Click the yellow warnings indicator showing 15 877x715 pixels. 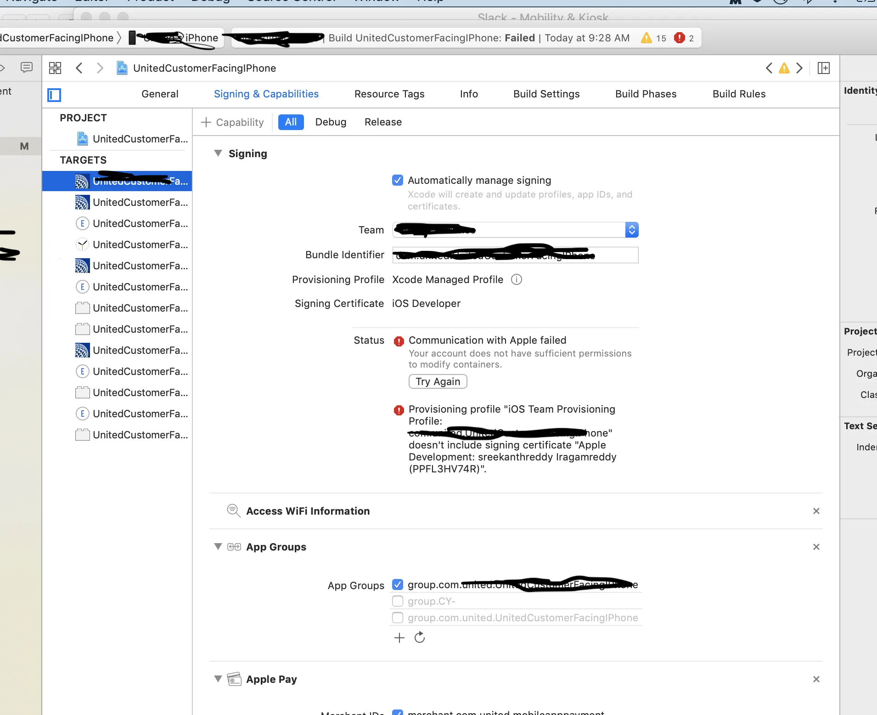tap(653, 38)
